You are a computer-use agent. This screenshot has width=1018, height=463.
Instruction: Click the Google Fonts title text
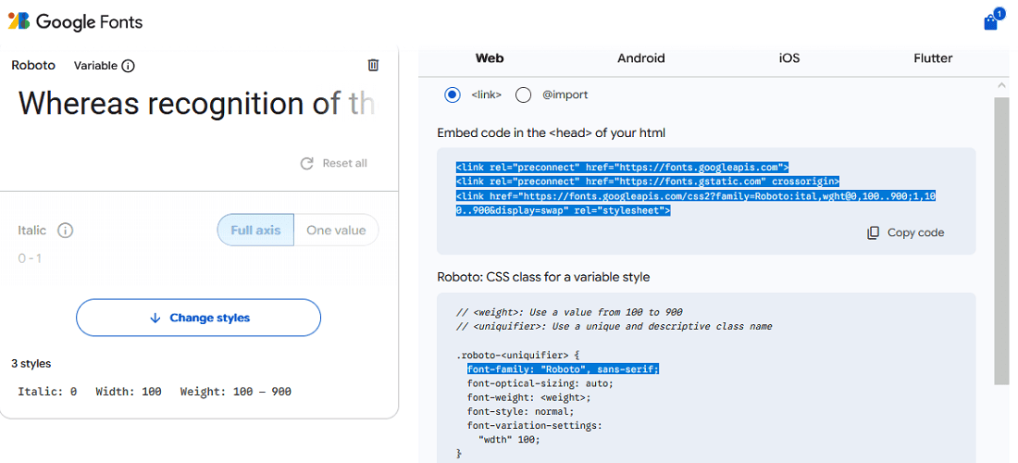pos(89,22)
